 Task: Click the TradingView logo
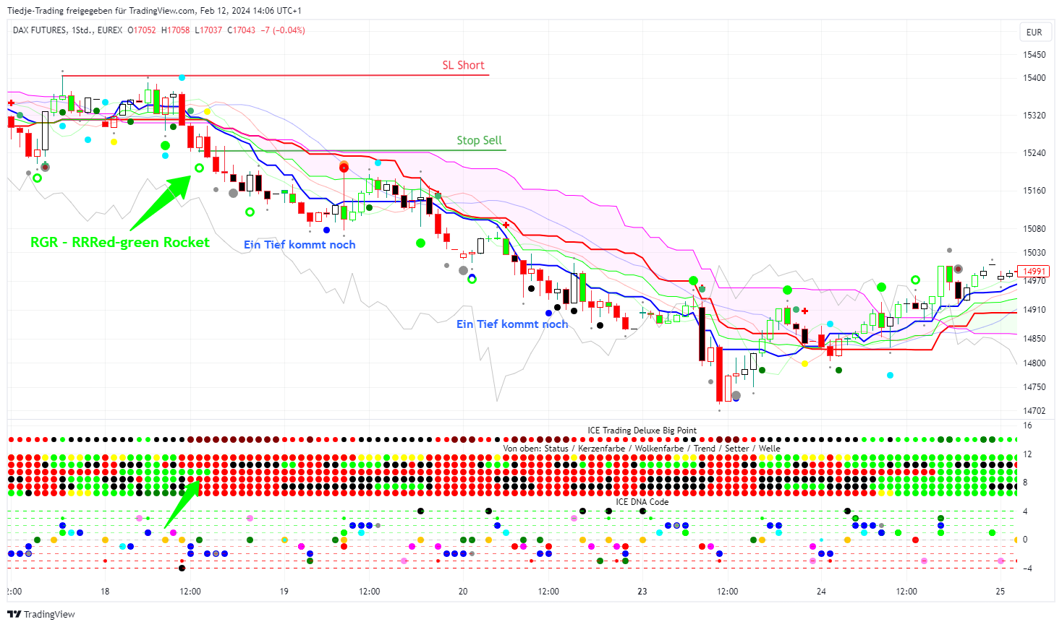pyautogui.click(x=41, y=614)
